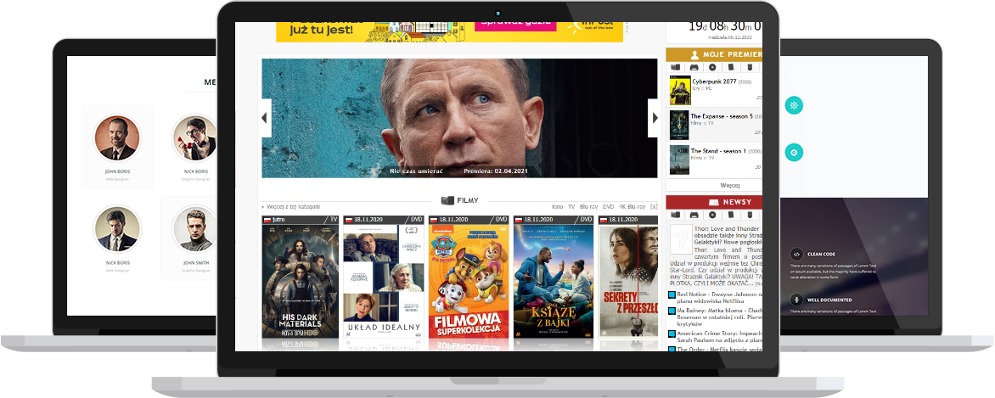Click the film camera filter icon under NEWSY

click(675, 216)
